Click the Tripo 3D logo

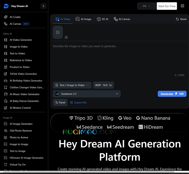(x=81, y=118)
